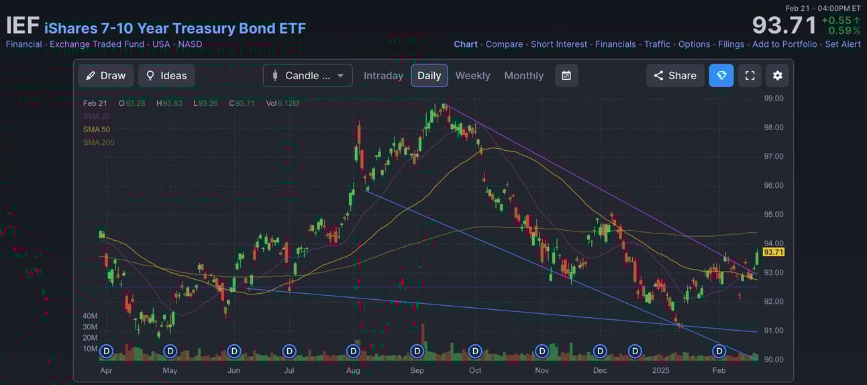
Task: Click the April dividend marker
Action: [x=106, y=351]
